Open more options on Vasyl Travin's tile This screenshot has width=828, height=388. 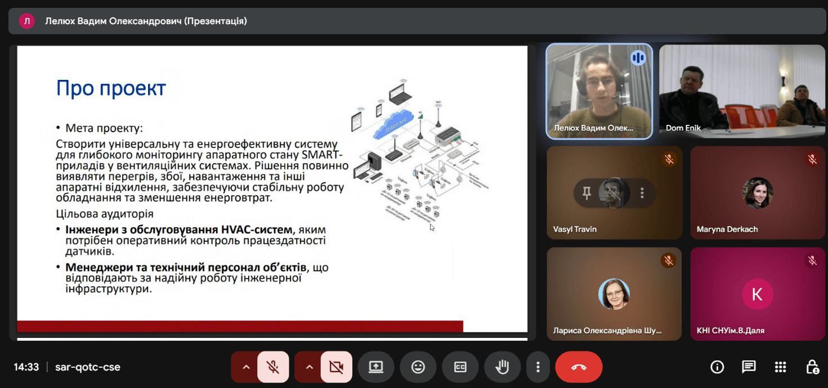tap(642, 193)
